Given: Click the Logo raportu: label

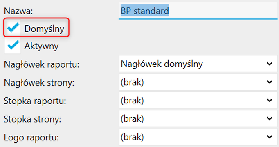Looking at the screenshot, I should pyautogui.click(x=32, y=138).
